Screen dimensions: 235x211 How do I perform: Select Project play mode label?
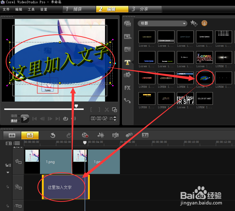point(14,116)
